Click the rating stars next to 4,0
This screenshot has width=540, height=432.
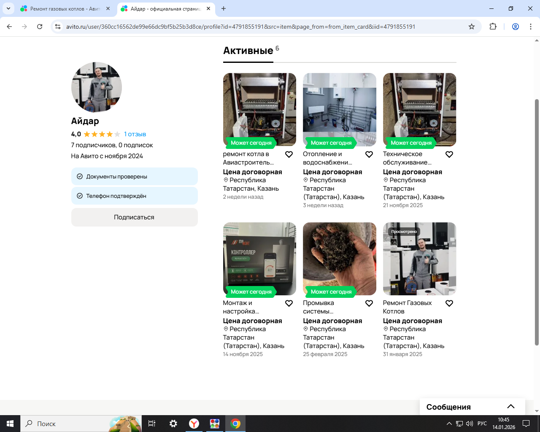click(102, 134)
